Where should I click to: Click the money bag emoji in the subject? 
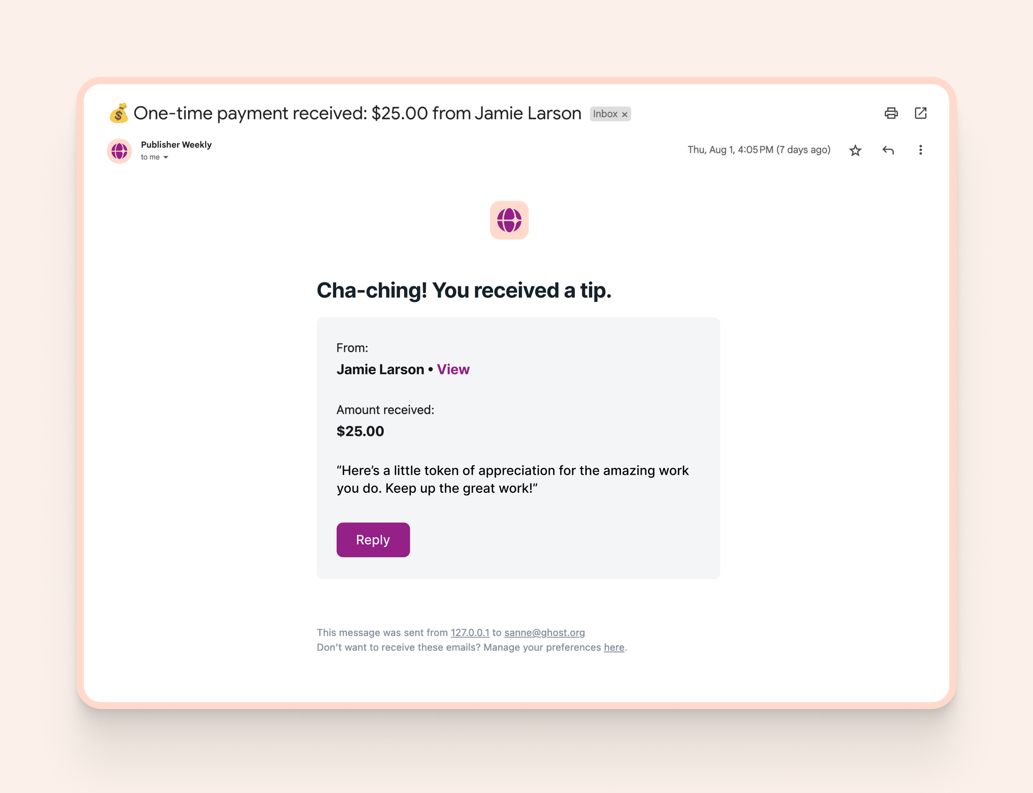(118, 113)
